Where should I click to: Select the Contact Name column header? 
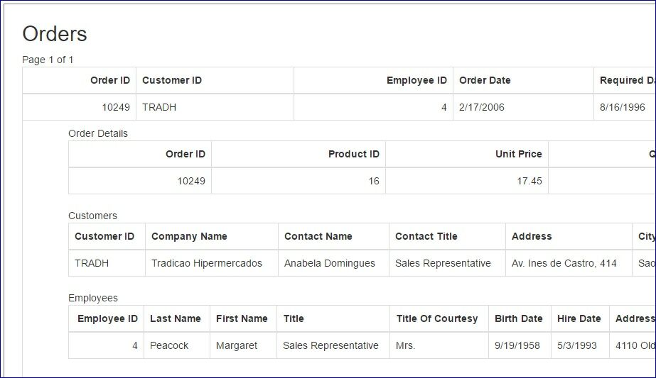coord(318,236)
